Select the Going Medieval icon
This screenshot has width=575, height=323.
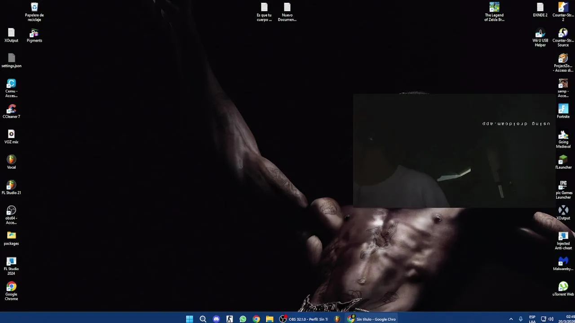563,140
